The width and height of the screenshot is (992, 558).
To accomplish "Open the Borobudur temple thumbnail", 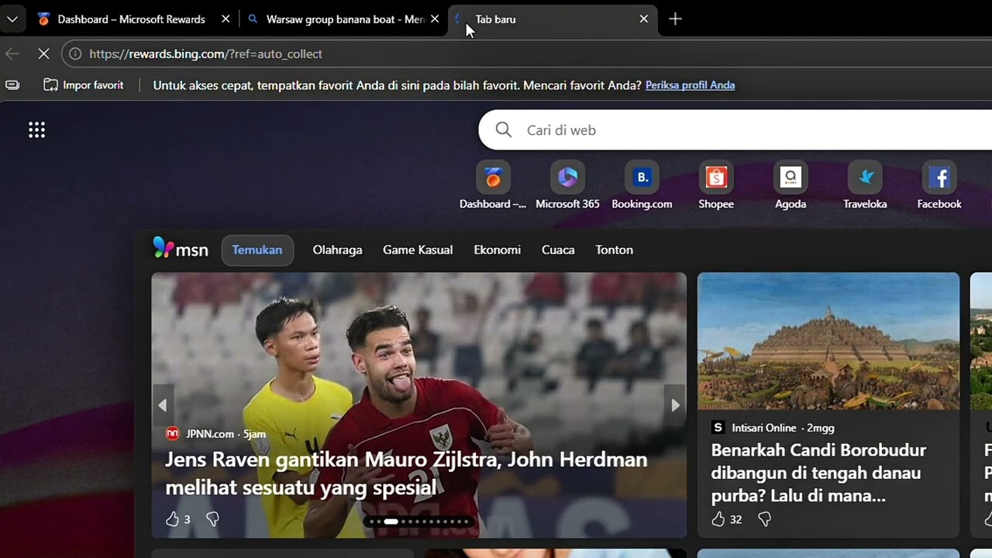I will [x=828, y=341].
